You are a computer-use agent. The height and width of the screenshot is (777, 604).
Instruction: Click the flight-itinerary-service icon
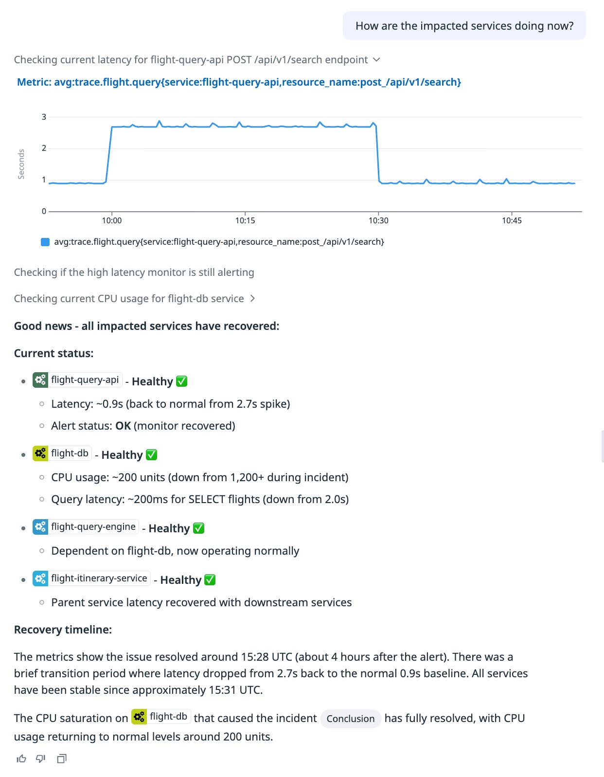tap(39, 578)
